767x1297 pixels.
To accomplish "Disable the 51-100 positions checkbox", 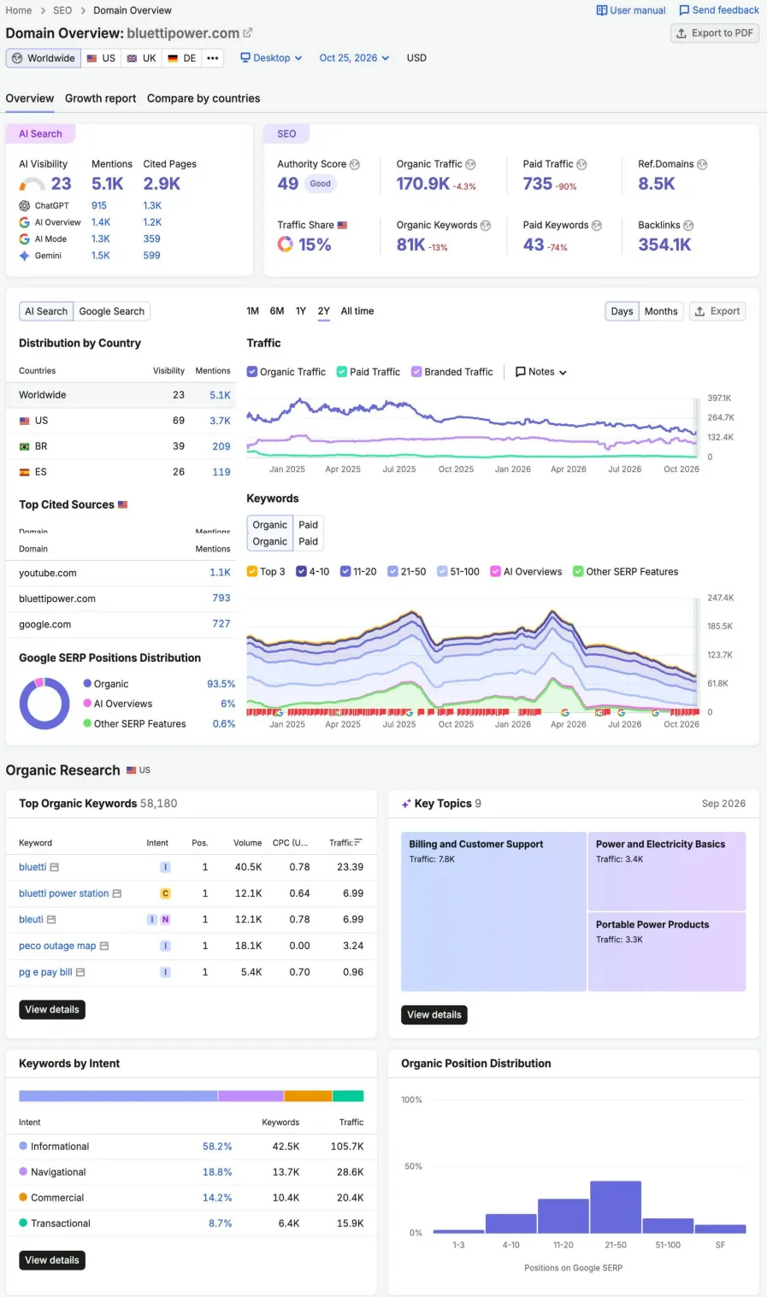I will click(x=442, y=572).
